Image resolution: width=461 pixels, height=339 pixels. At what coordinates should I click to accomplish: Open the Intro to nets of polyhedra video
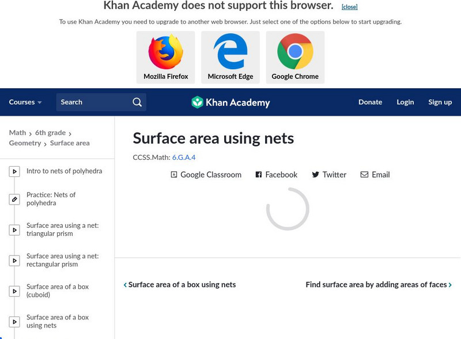[64, 171]
